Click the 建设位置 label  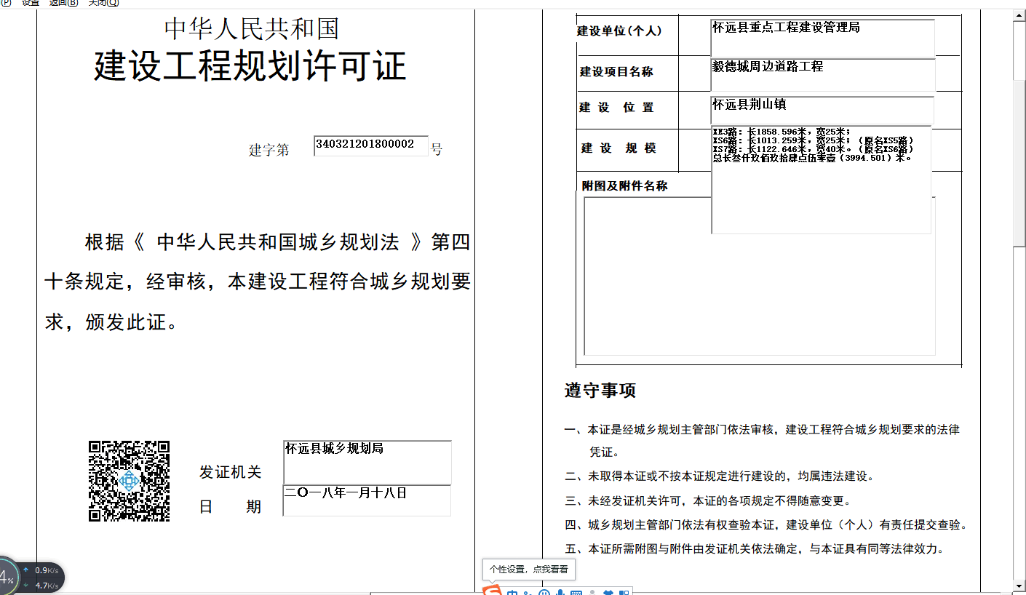tap(616, 108)
